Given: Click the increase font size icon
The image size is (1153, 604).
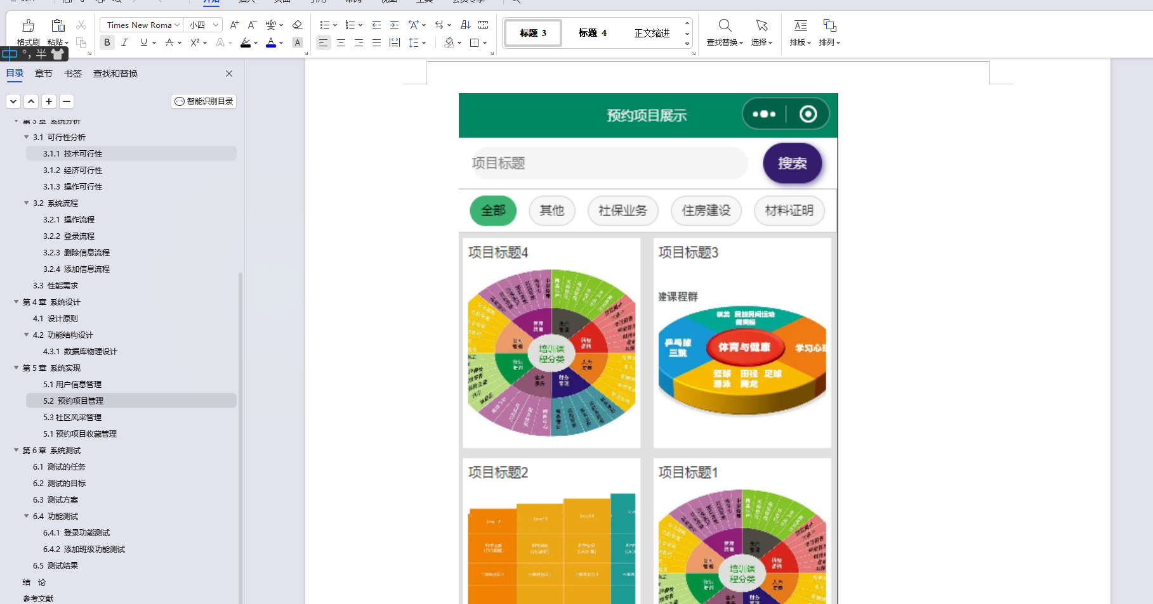Looking at the screenshot, I should click(x=234, y=24).
